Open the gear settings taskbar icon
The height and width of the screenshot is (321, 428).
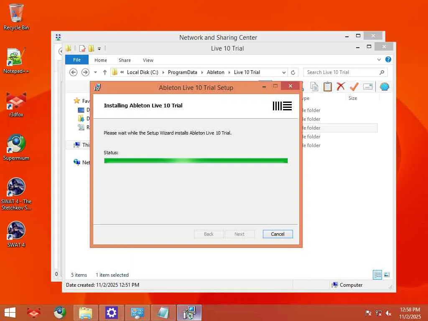pos(111,313)
